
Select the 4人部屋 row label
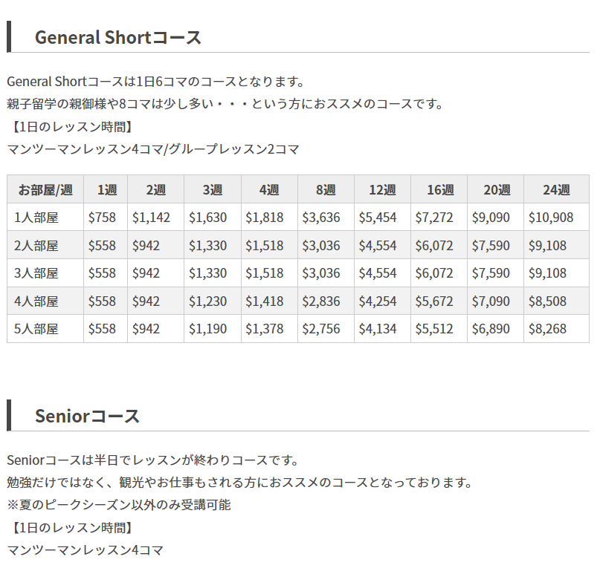pos(36,301)
